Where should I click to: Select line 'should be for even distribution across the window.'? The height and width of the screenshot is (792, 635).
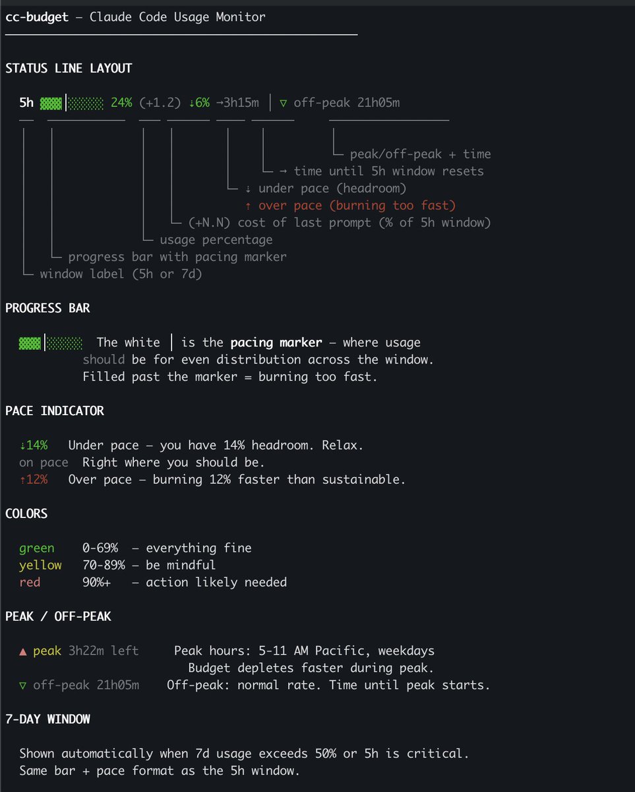(x=258, y=360)
